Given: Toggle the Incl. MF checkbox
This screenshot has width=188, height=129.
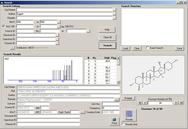Looking at the screenshot, I should [4, 26].
